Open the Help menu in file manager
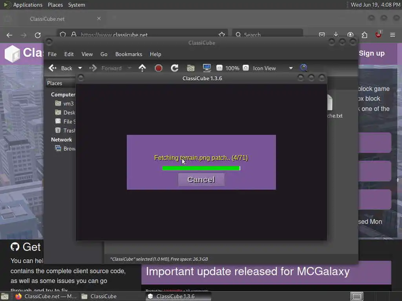The image size is (402, 301). coord(155,54)
